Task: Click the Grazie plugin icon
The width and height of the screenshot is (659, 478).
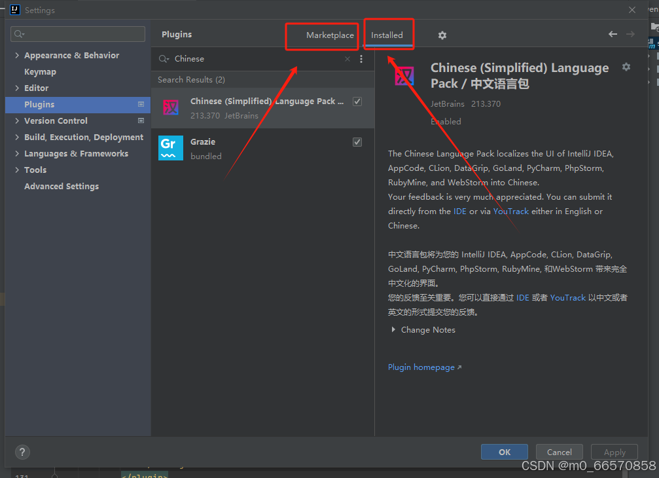Action: coord(171,148)
